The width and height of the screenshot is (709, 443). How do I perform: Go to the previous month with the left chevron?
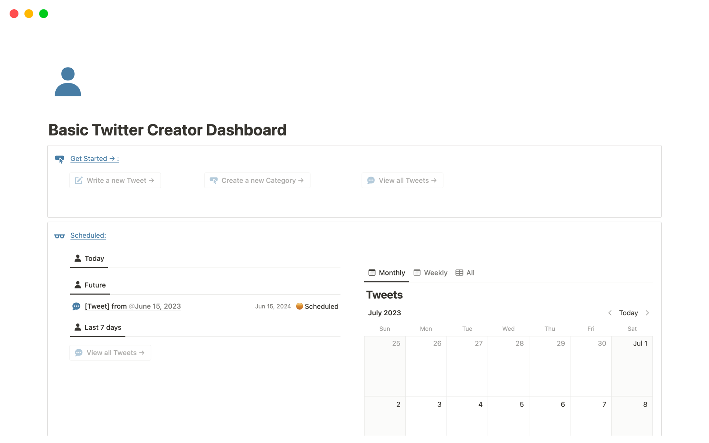[610, 313]
